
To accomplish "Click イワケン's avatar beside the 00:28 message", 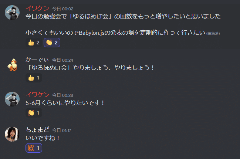I will pos(12,99).
